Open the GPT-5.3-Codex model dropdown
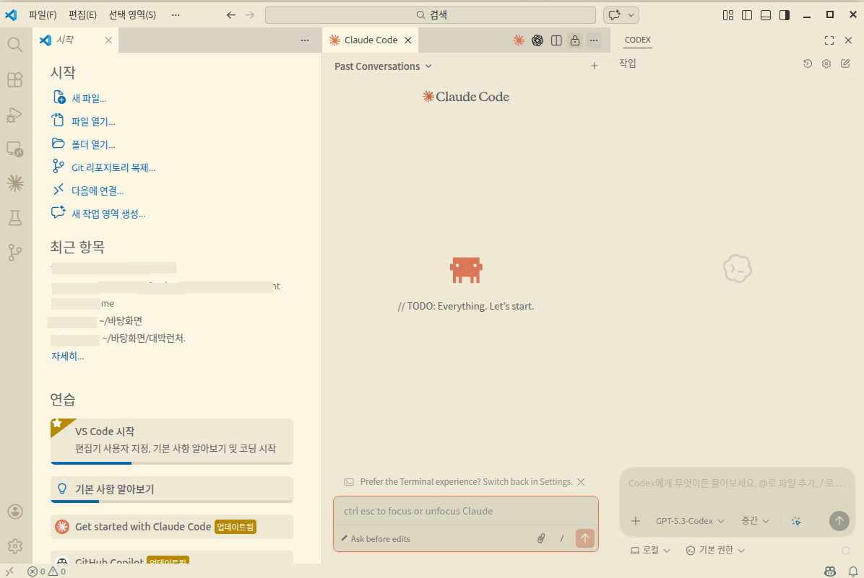864x578 pixels. [689, 521]
